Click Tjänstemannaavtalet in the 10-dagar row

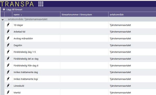[120, 25]
